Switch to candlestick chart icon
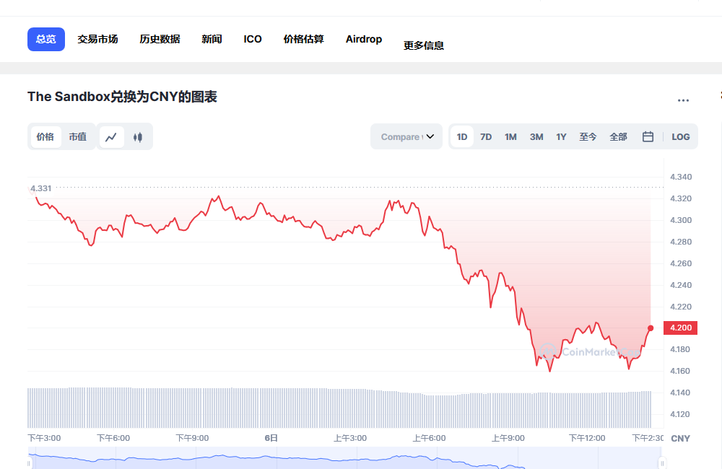Screen dimensions: 722x469 pos(138,136)
